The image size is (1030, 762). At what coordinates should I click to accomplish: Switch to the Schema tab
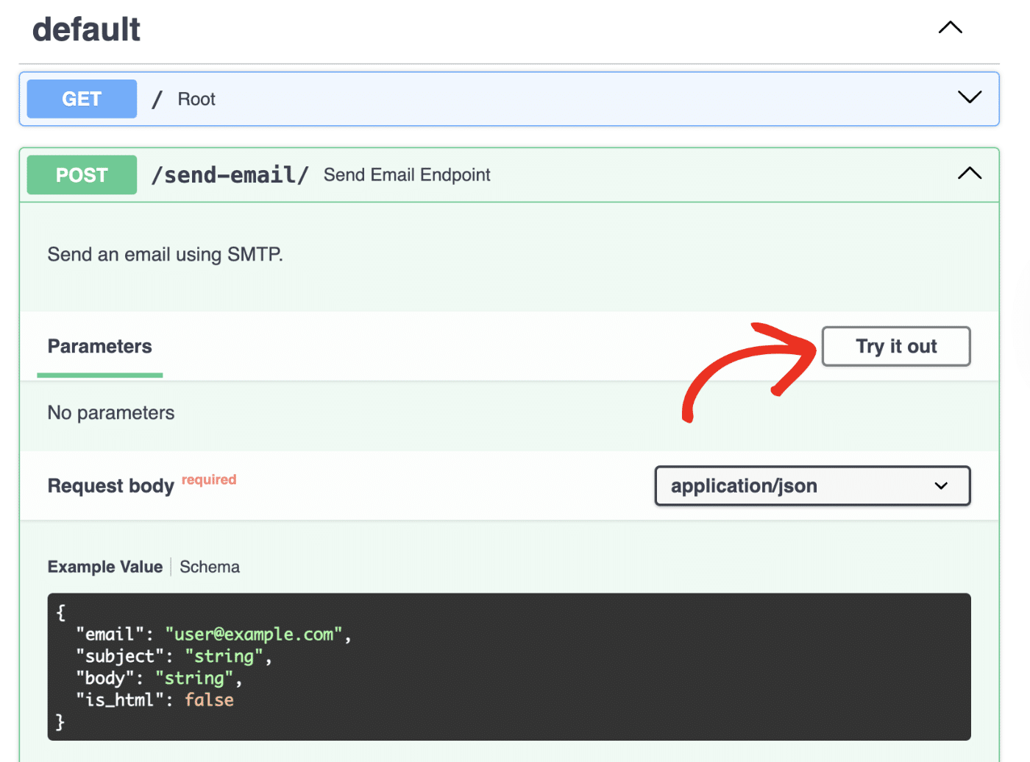point(209,566)
